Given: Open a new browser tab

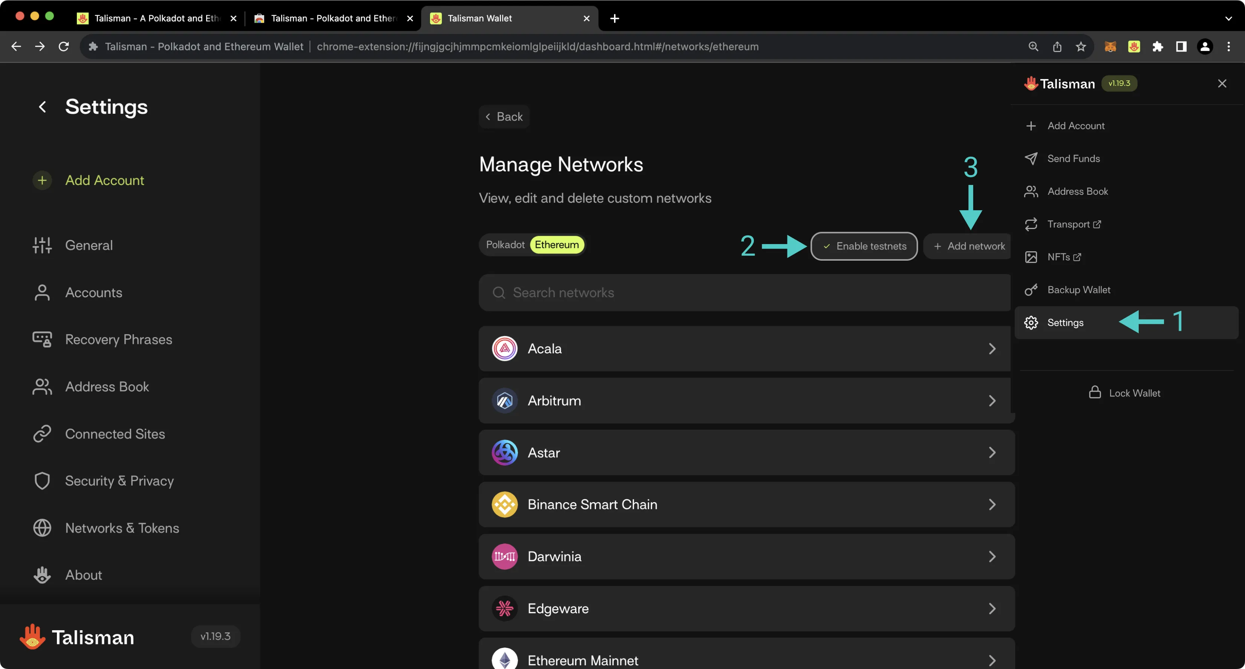Looking at the screenshot, I should click(614, 18).
